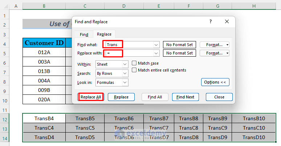281x146 pixels.
Task: Close the Find and Replace dialog
Action: [227, 22]
